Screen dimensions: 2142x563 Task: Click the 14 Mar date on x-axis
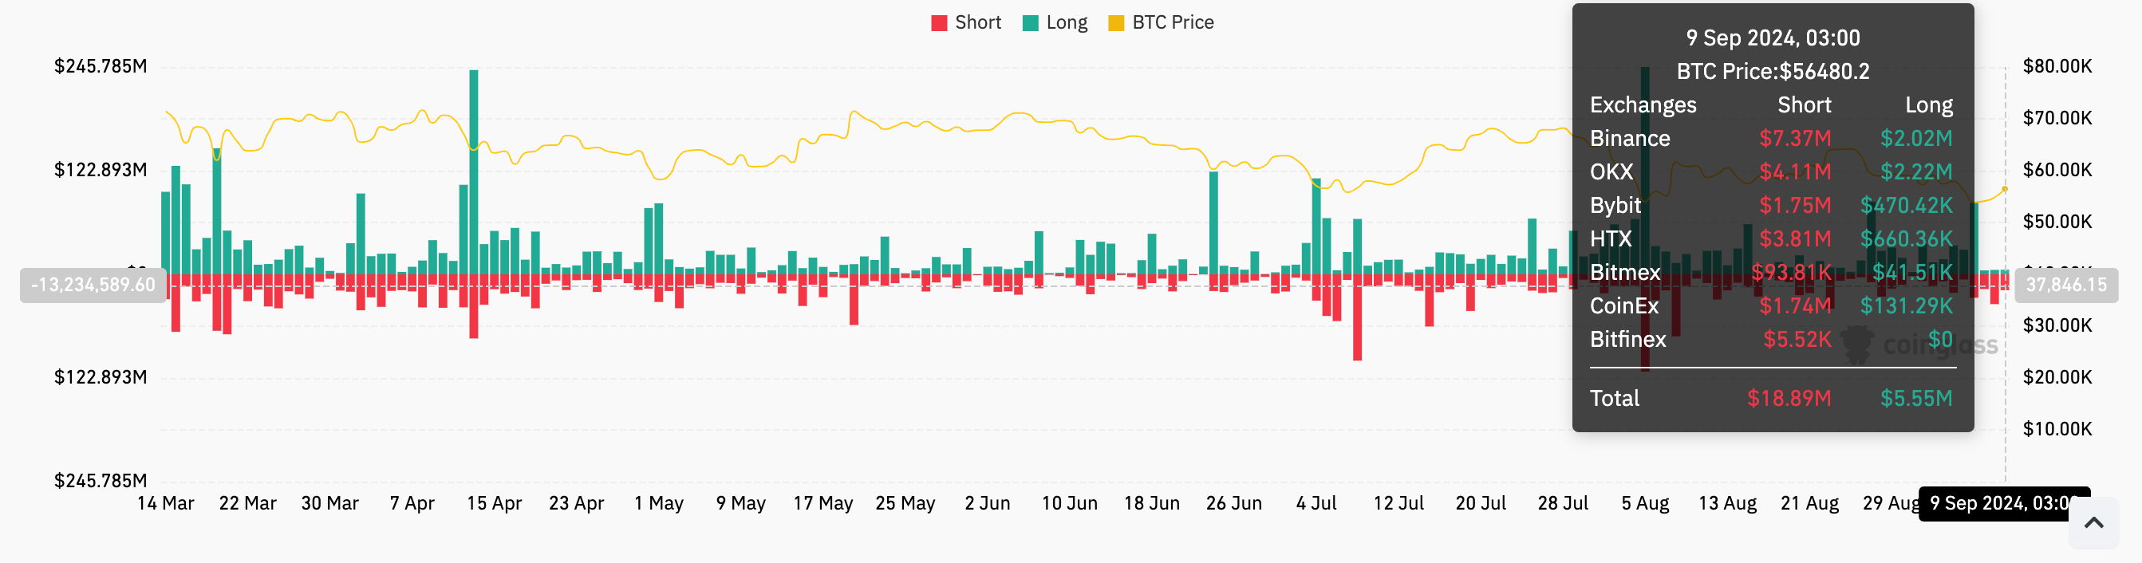click(x=165, y=503)
